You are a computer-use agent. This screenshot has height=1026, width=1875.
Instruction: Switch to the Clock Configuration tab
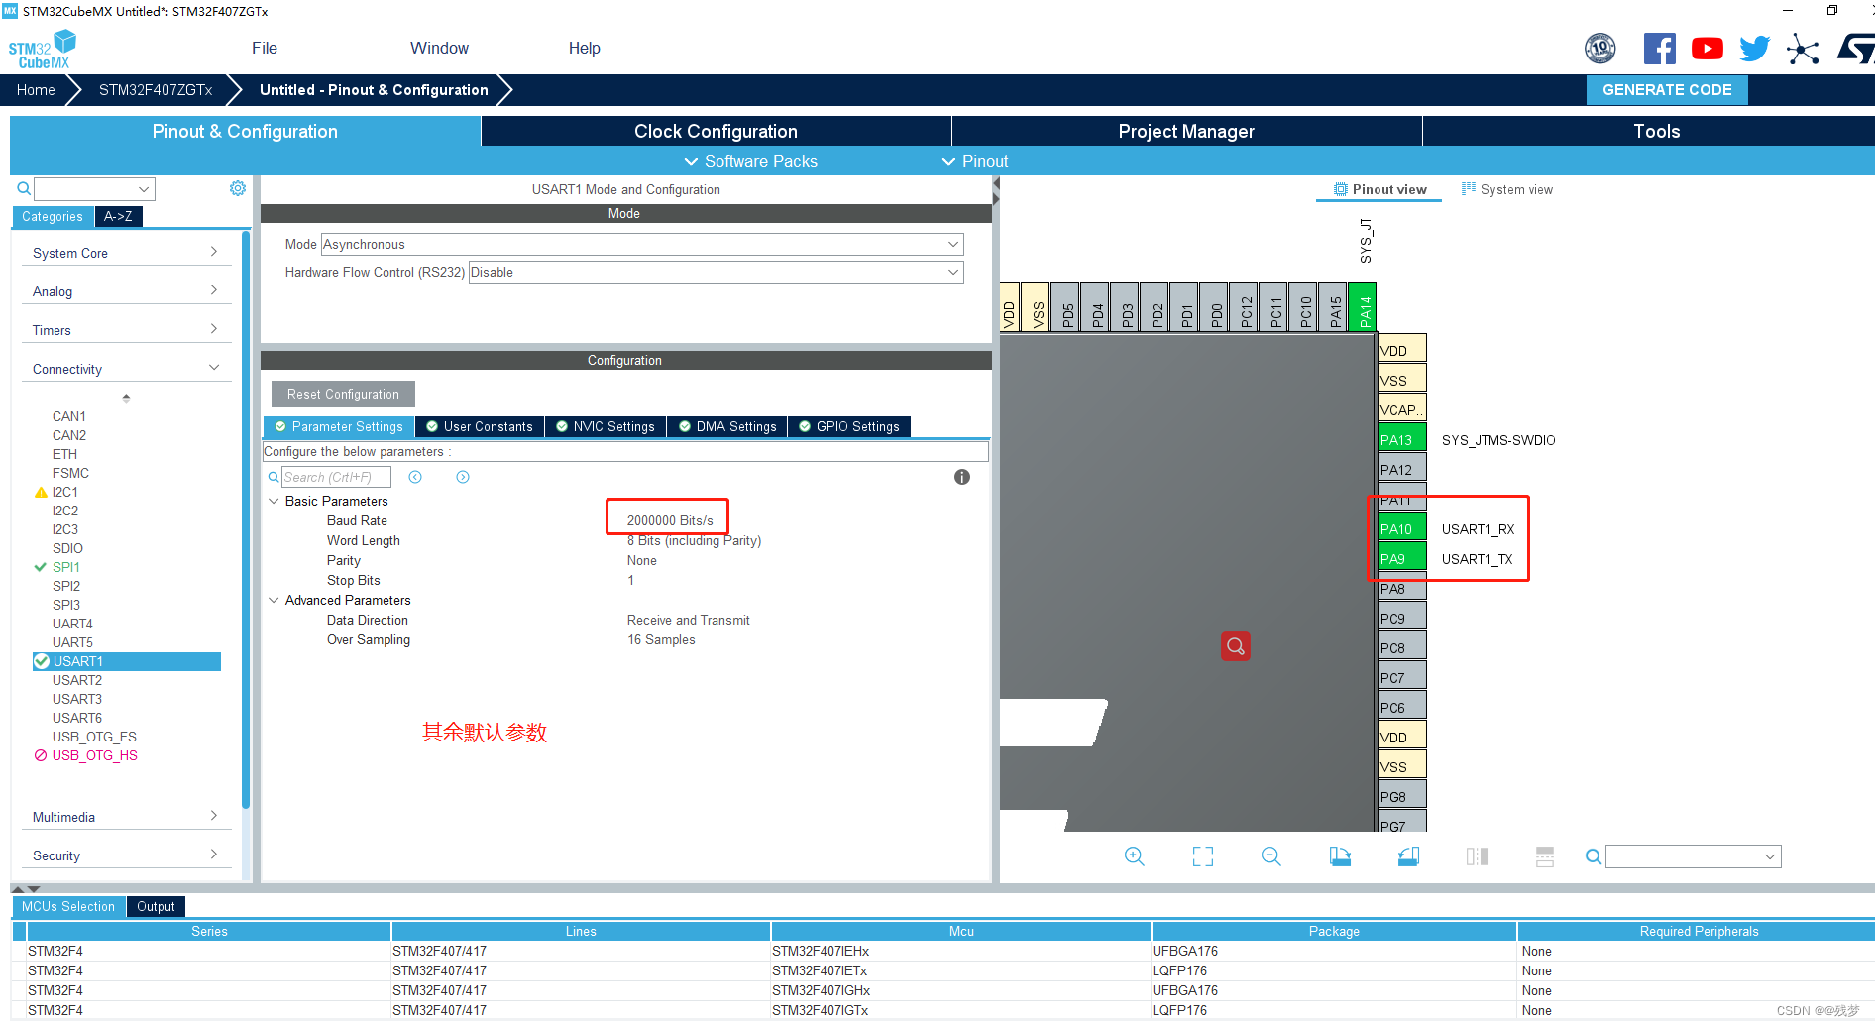coord(716,131)
